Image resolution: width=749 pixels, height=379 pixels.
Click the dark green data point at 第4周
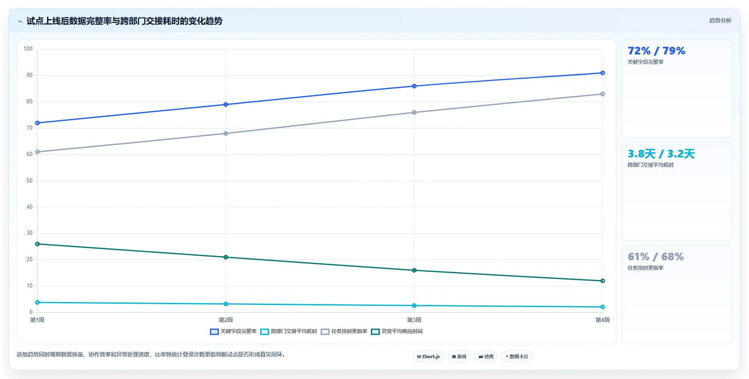(x=603, y=281)
